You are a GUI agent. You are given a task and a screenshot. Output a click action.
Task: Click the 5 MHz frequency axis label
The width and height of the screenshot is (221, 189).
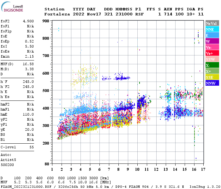tap(90, 169)
